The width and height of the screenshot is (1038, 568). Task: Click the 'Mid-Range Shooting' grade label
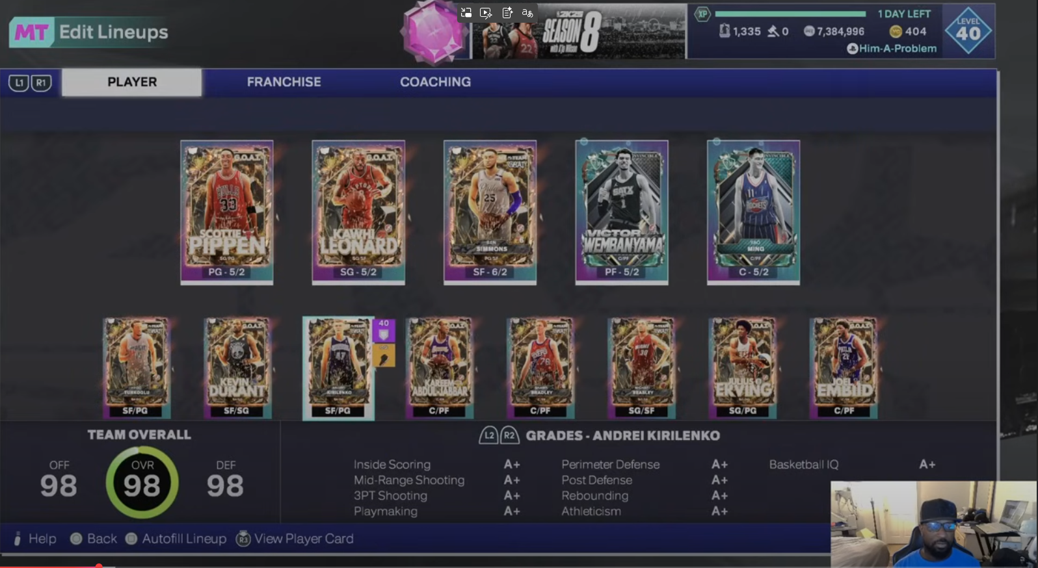click(x=409, y=480)
